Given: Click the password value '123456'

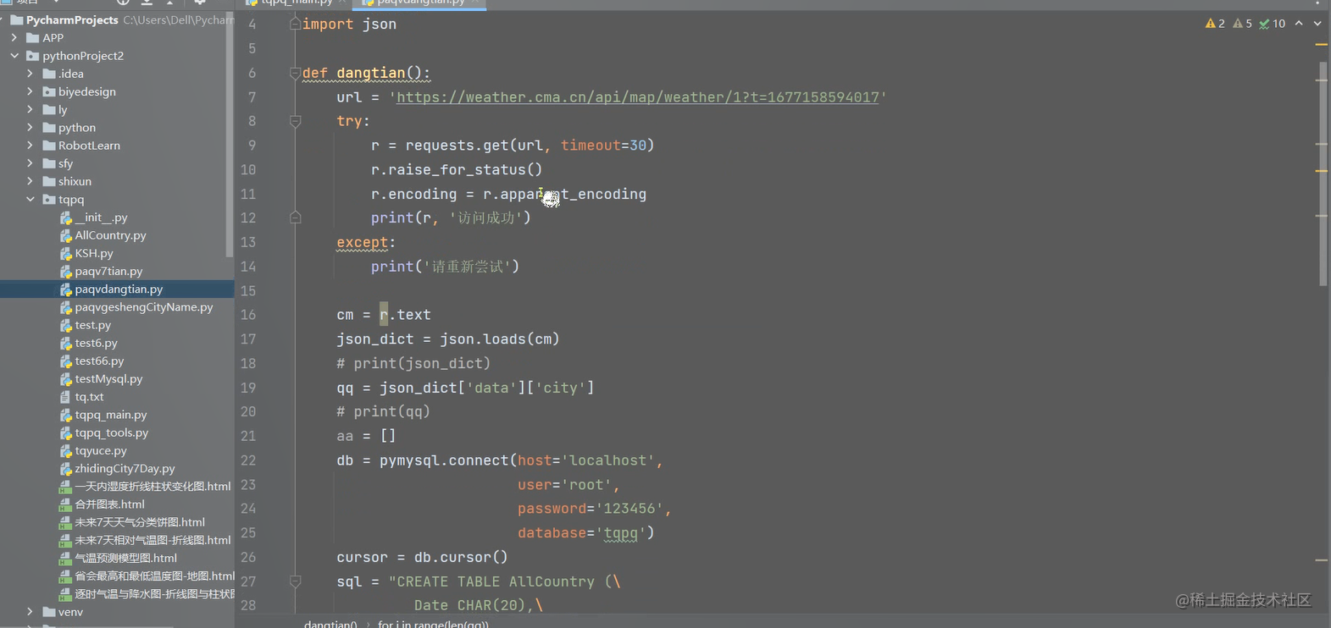Looking at the screenshot, I should 629,510.
